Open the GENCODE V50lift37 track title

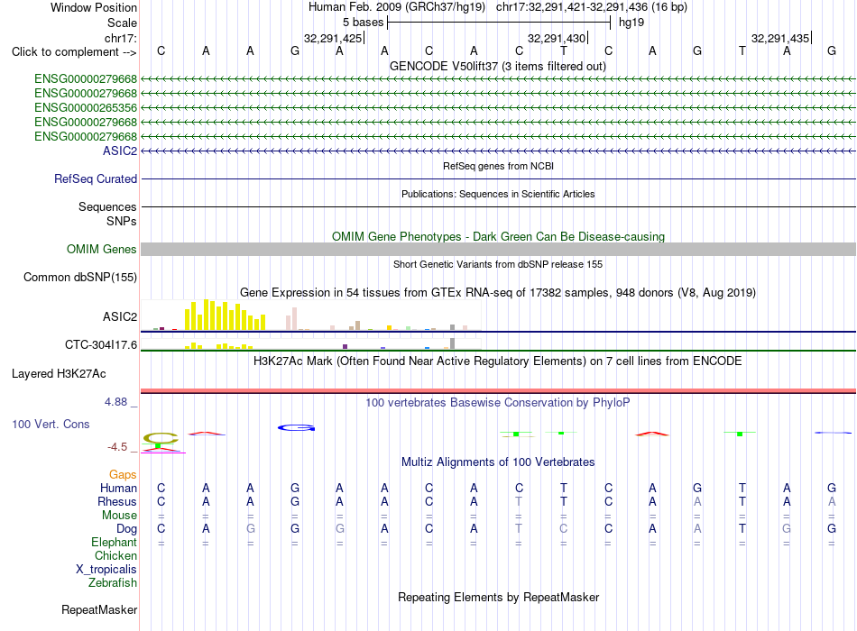pos(497,66)
